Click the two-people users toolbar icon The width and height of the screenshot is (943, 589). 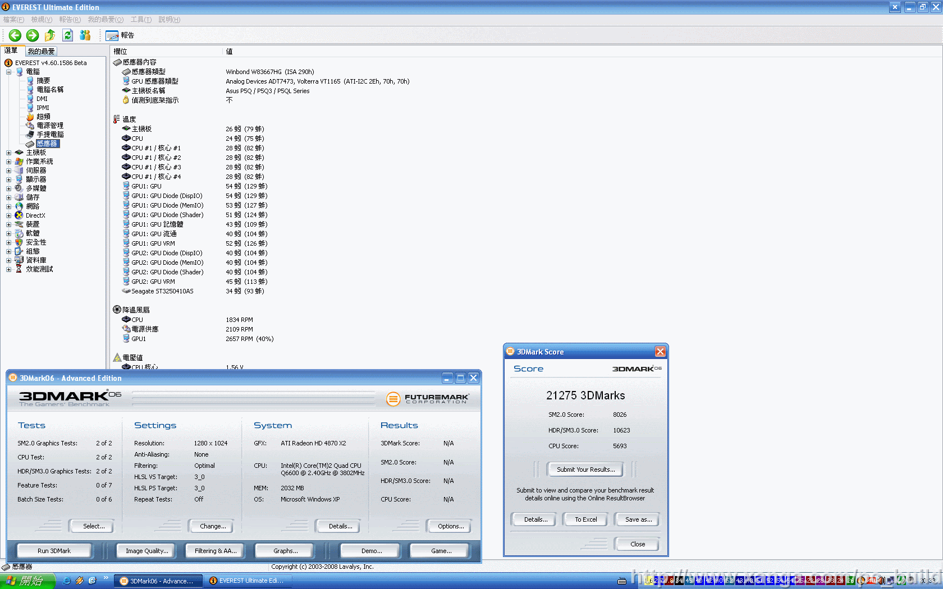[85, 35]
